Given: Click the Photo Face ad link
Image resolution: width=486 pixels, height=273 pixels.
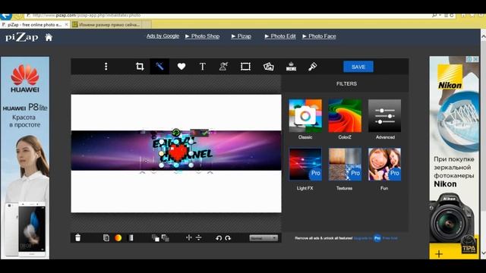Looking at the screenshot, I should point(319,36).
